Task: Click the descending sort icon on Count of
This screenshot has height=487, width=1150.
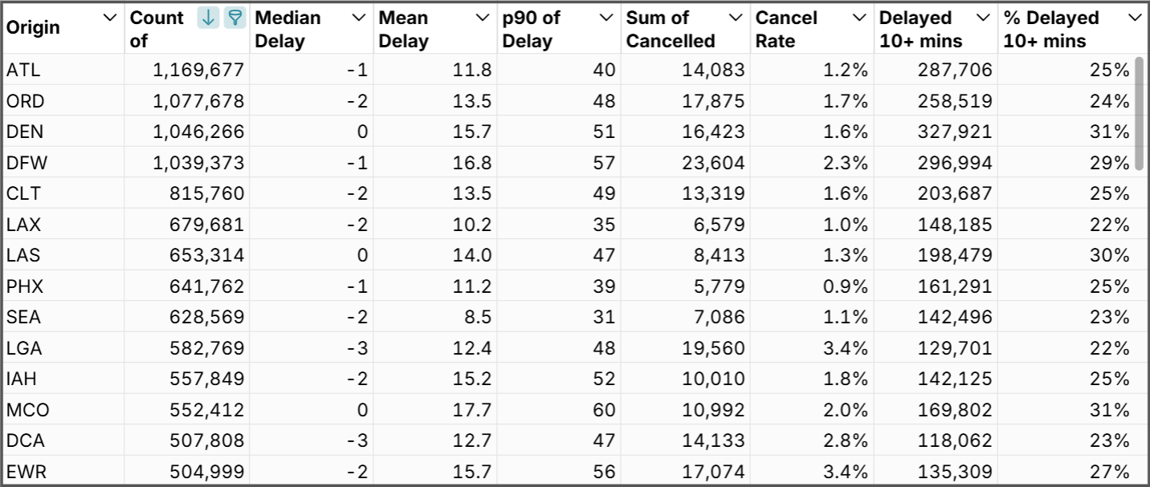Action: coord(208,18)
